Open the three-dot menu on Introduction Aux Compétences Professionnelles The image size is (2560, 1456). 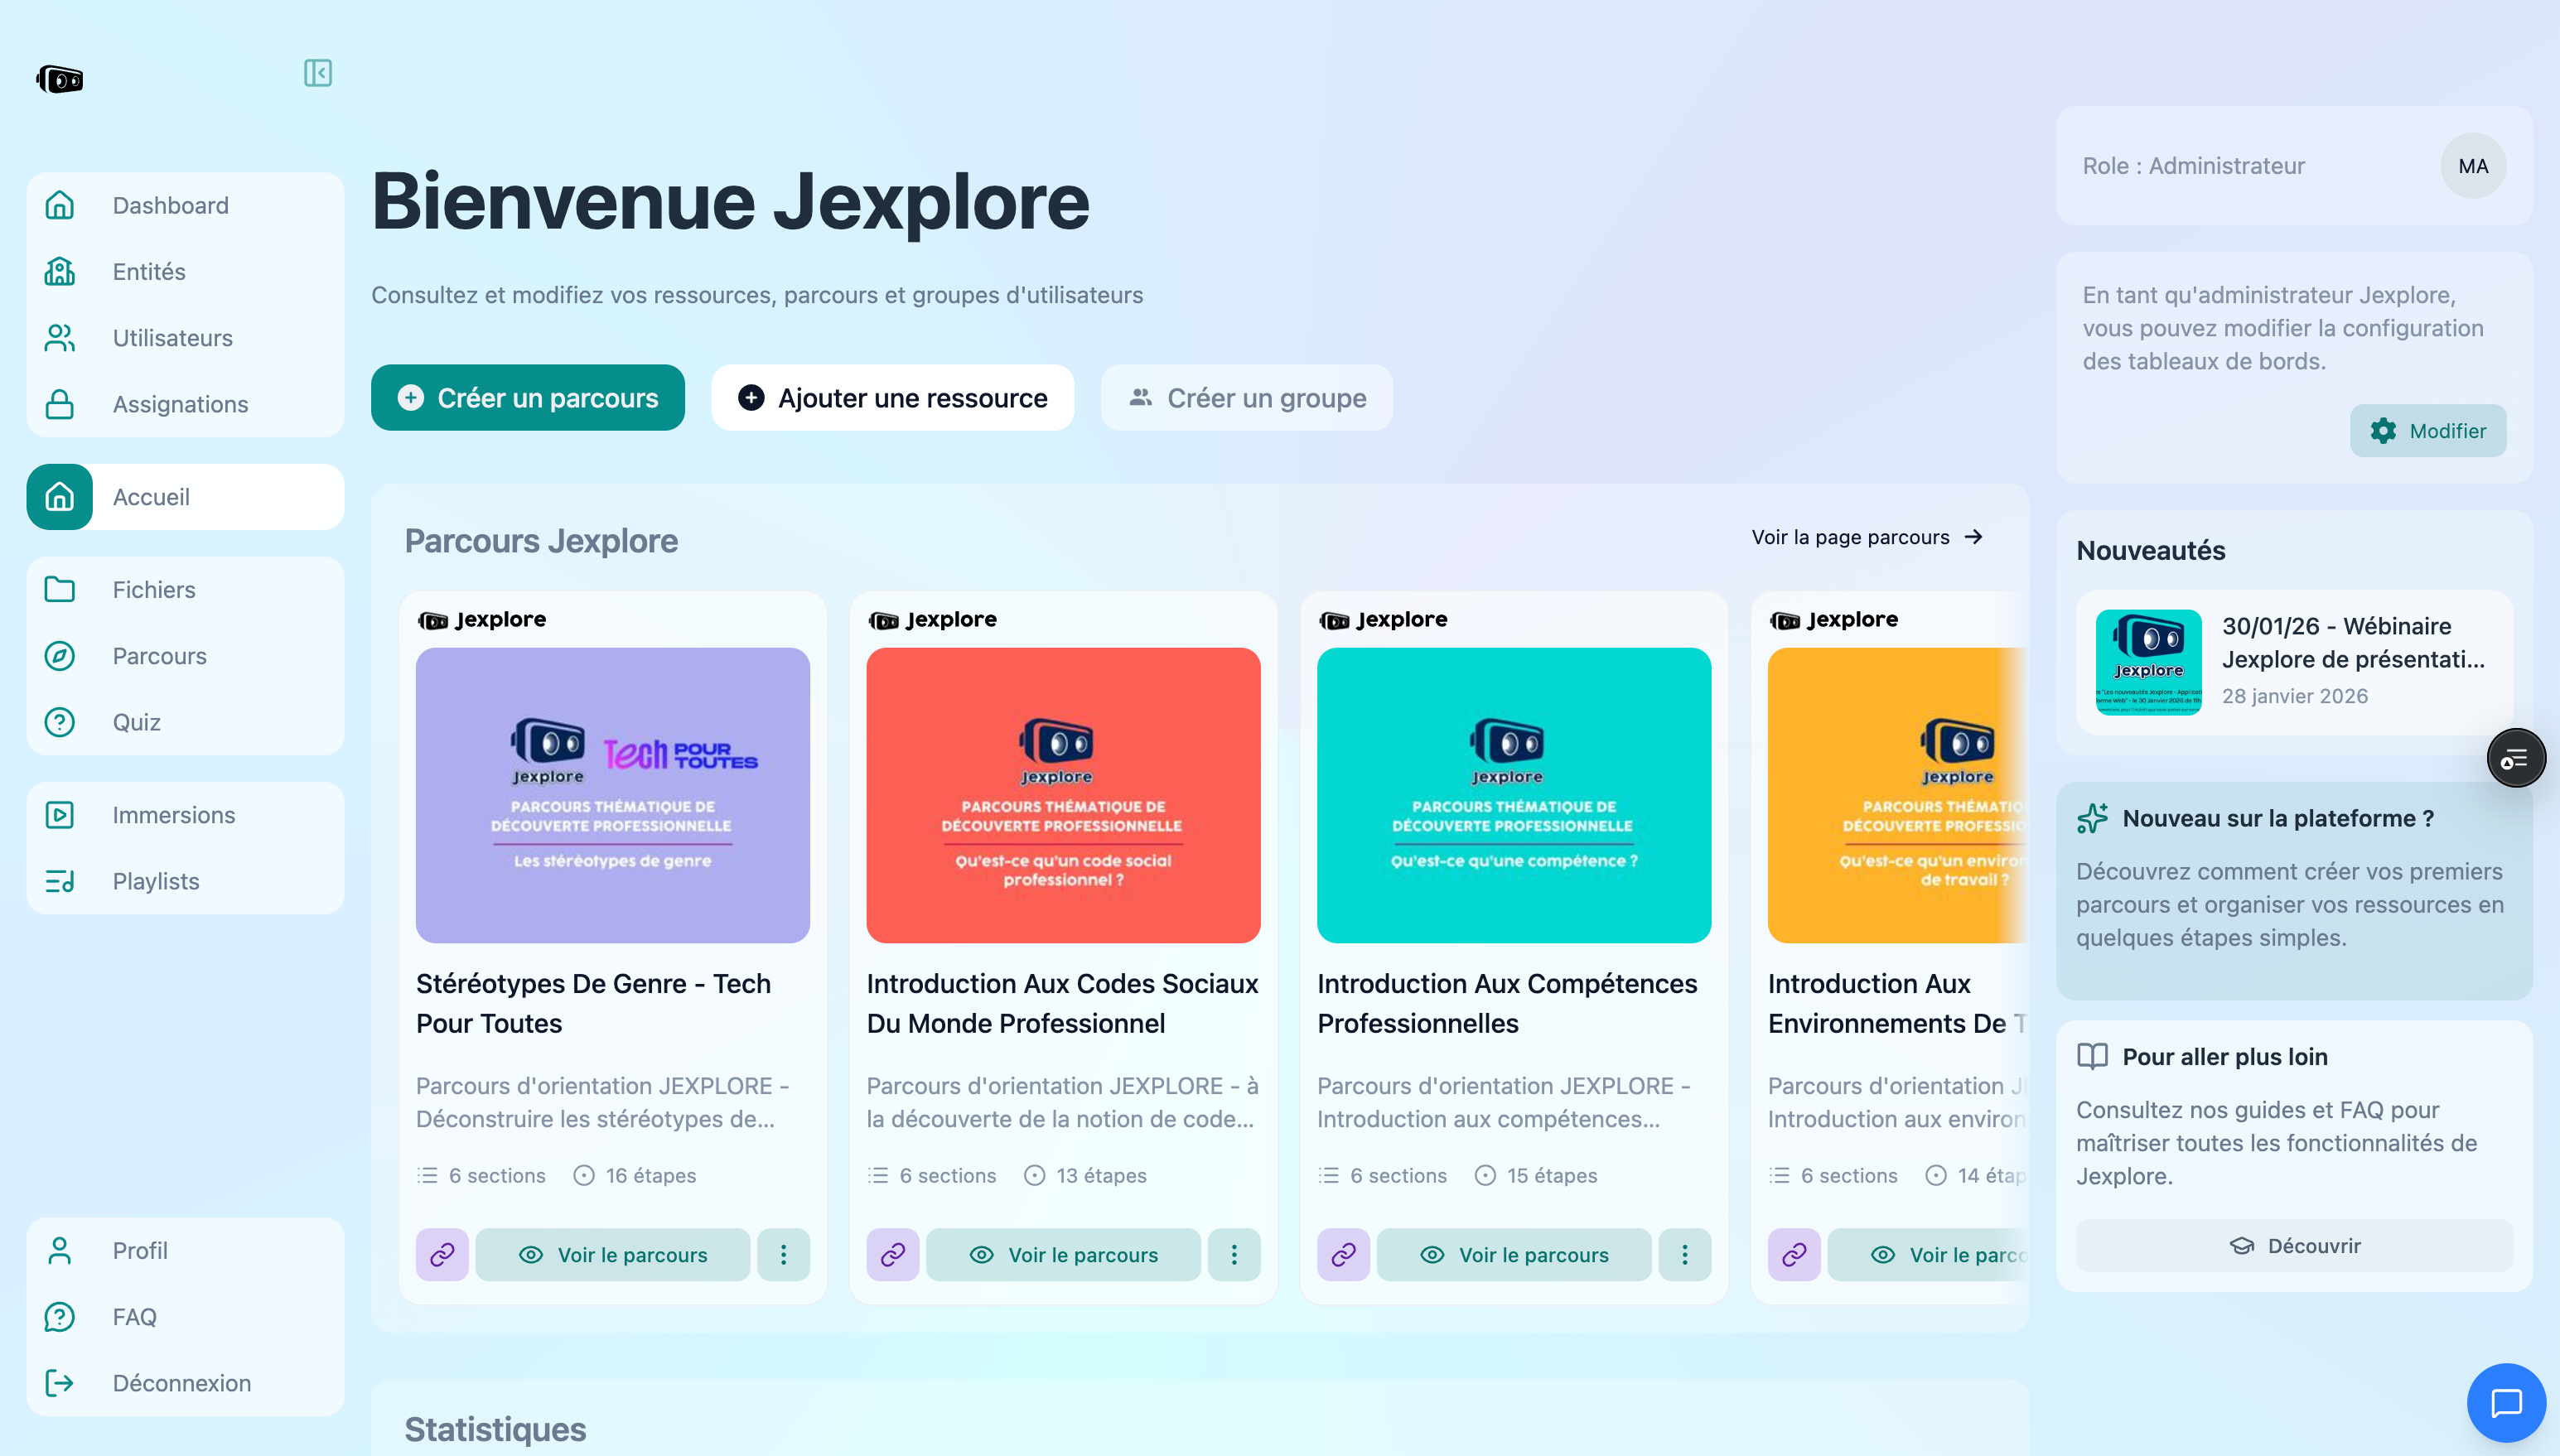click(x=1684, y=1254)
